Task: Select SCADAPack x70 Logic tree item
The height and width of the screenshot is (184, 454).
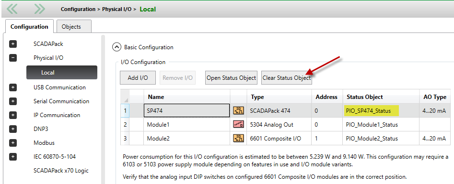Action: (x=61, y=171)
